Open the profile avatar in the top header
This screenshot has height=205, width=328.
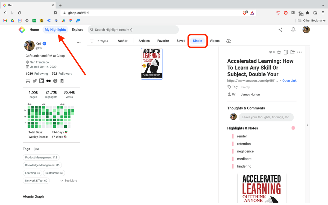306,30
